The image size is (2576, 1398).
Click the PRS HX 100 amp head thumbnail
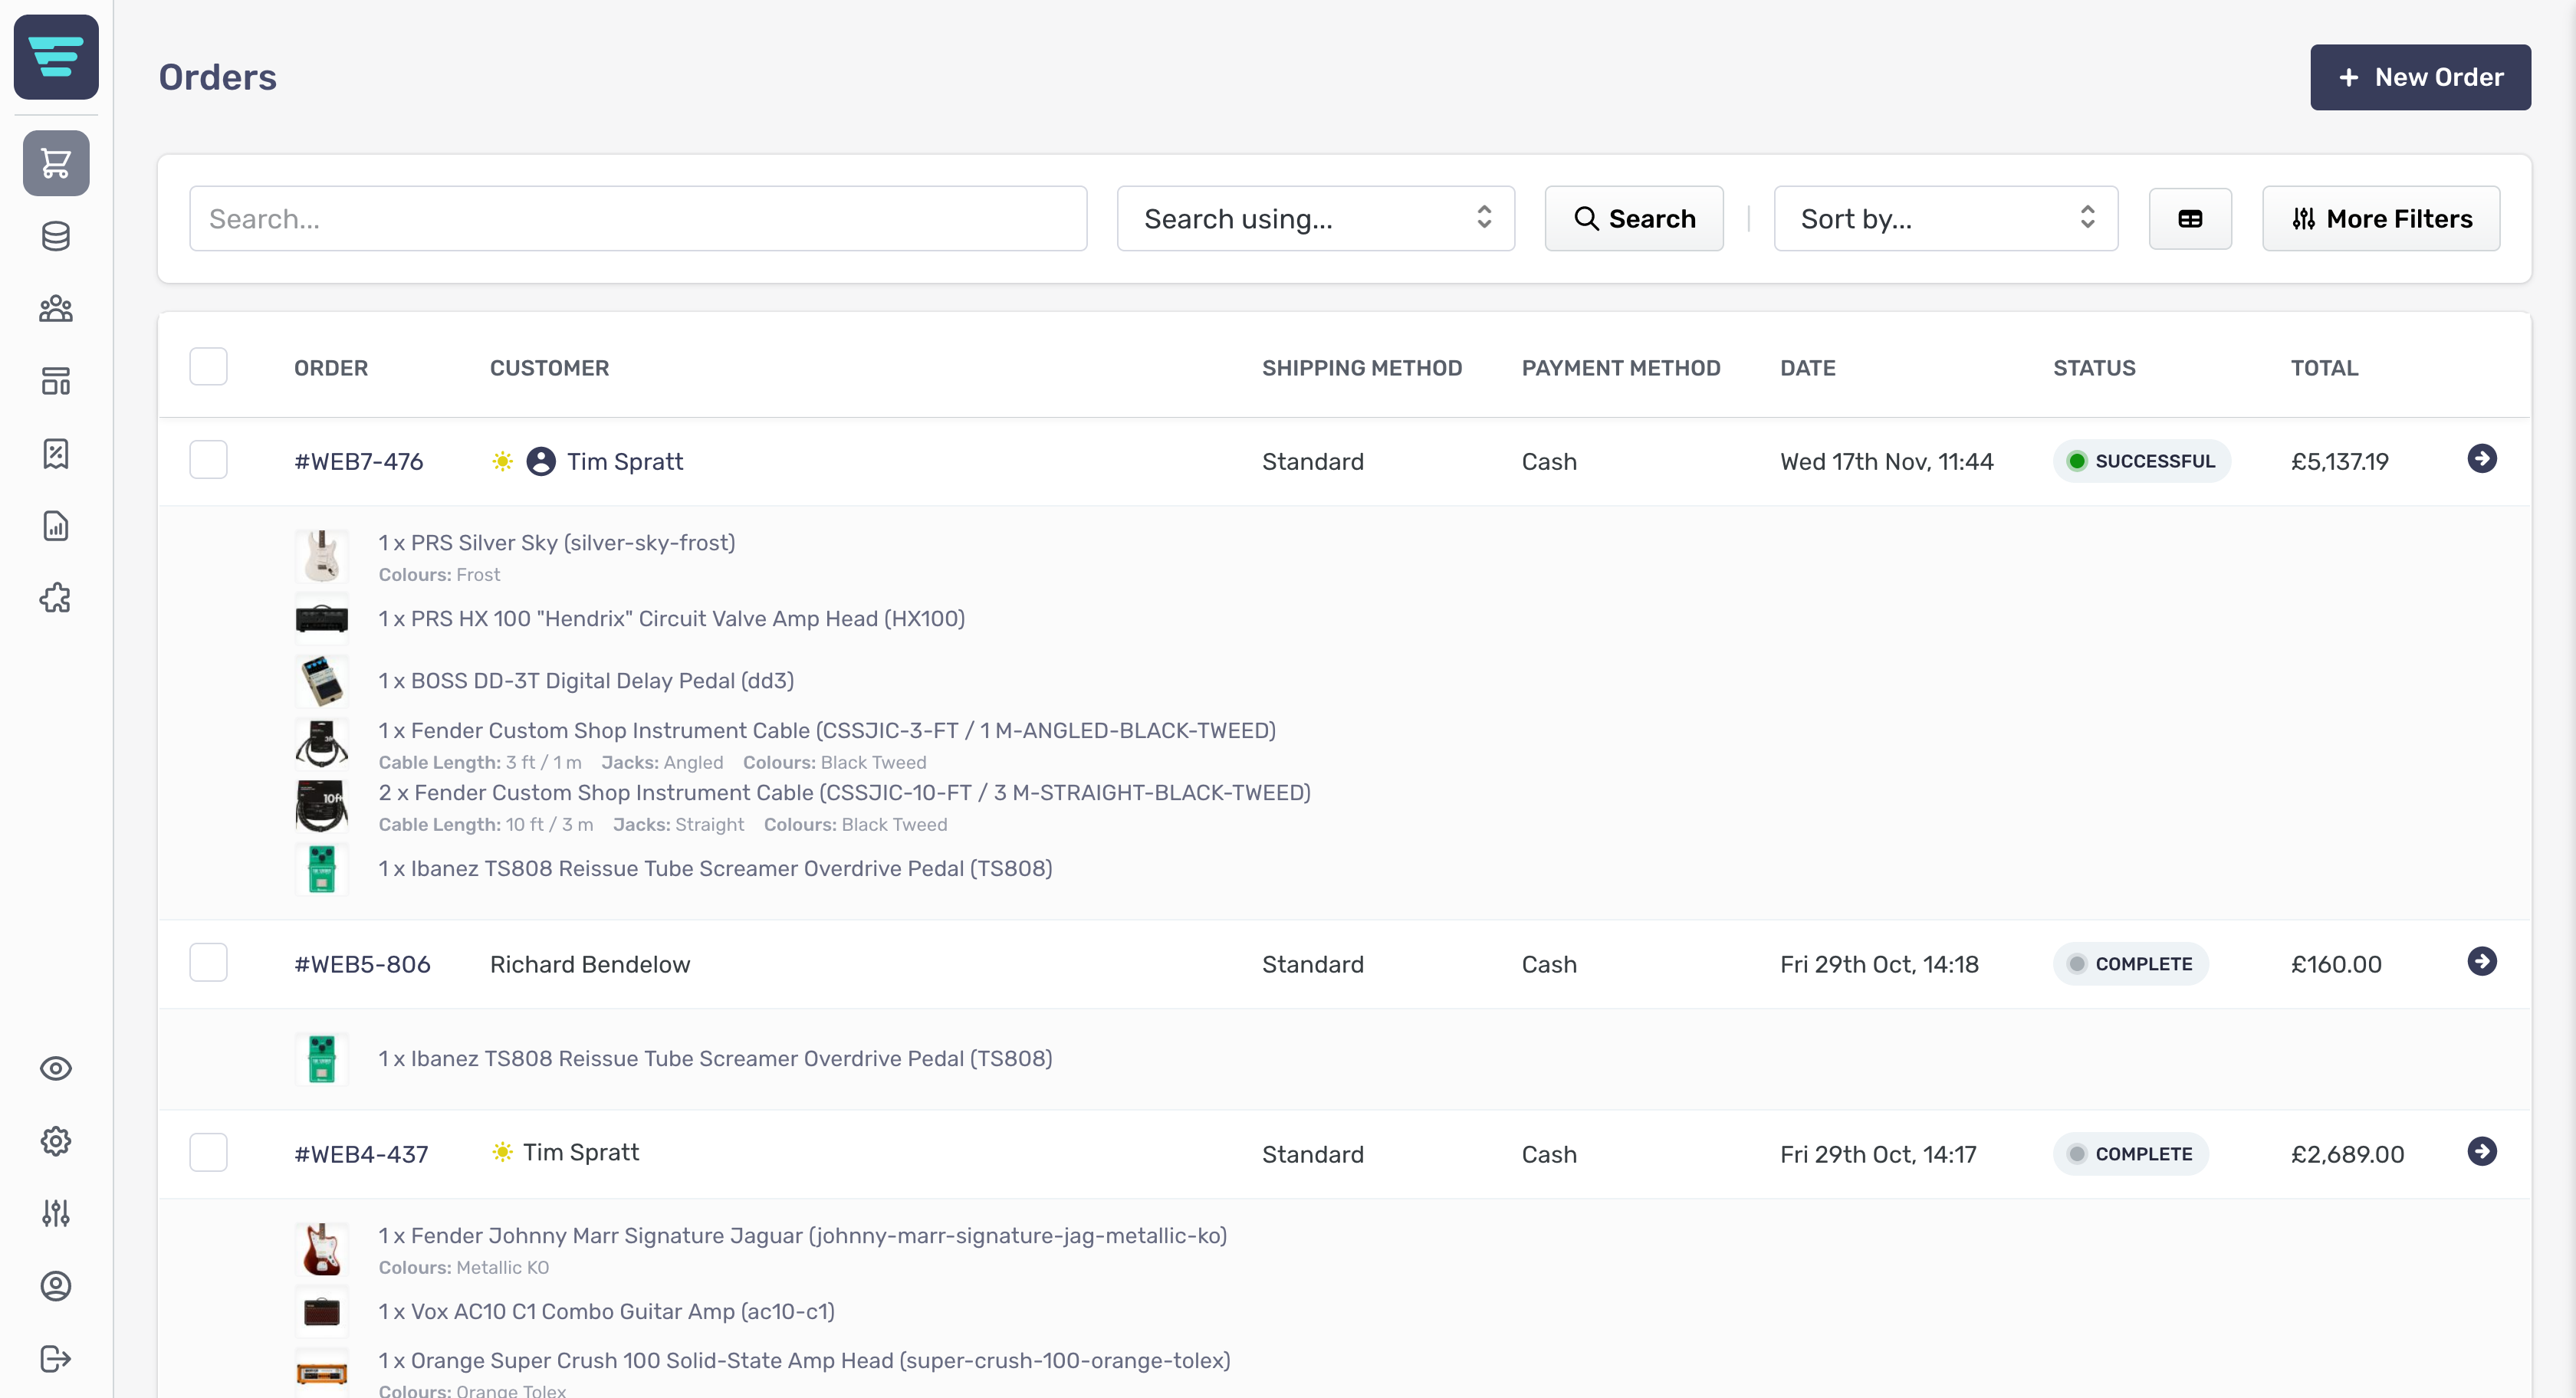point(322,619)
